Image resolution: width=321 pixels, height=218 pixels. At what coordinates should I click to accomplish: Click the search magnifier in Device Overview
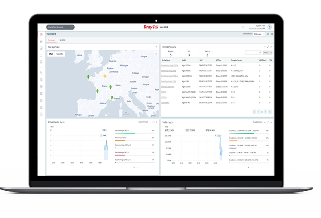260,52
